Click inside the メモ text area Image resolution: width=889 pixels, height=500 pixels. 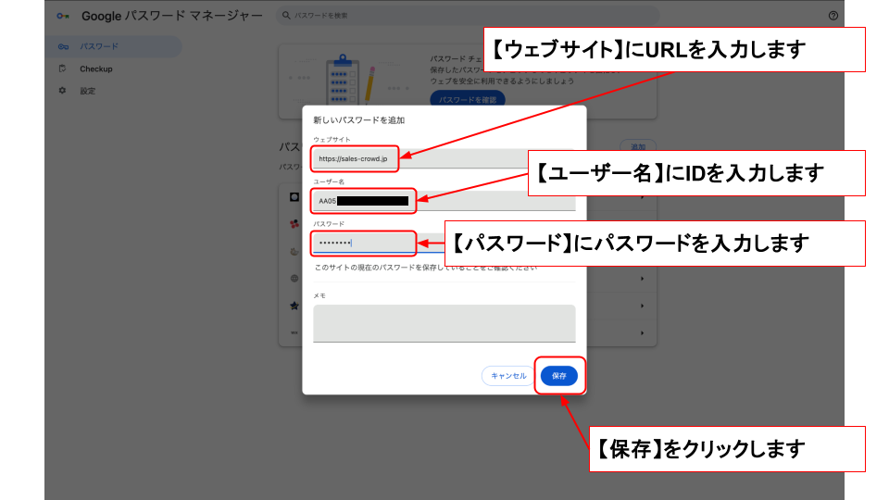(x=444, y=323)
